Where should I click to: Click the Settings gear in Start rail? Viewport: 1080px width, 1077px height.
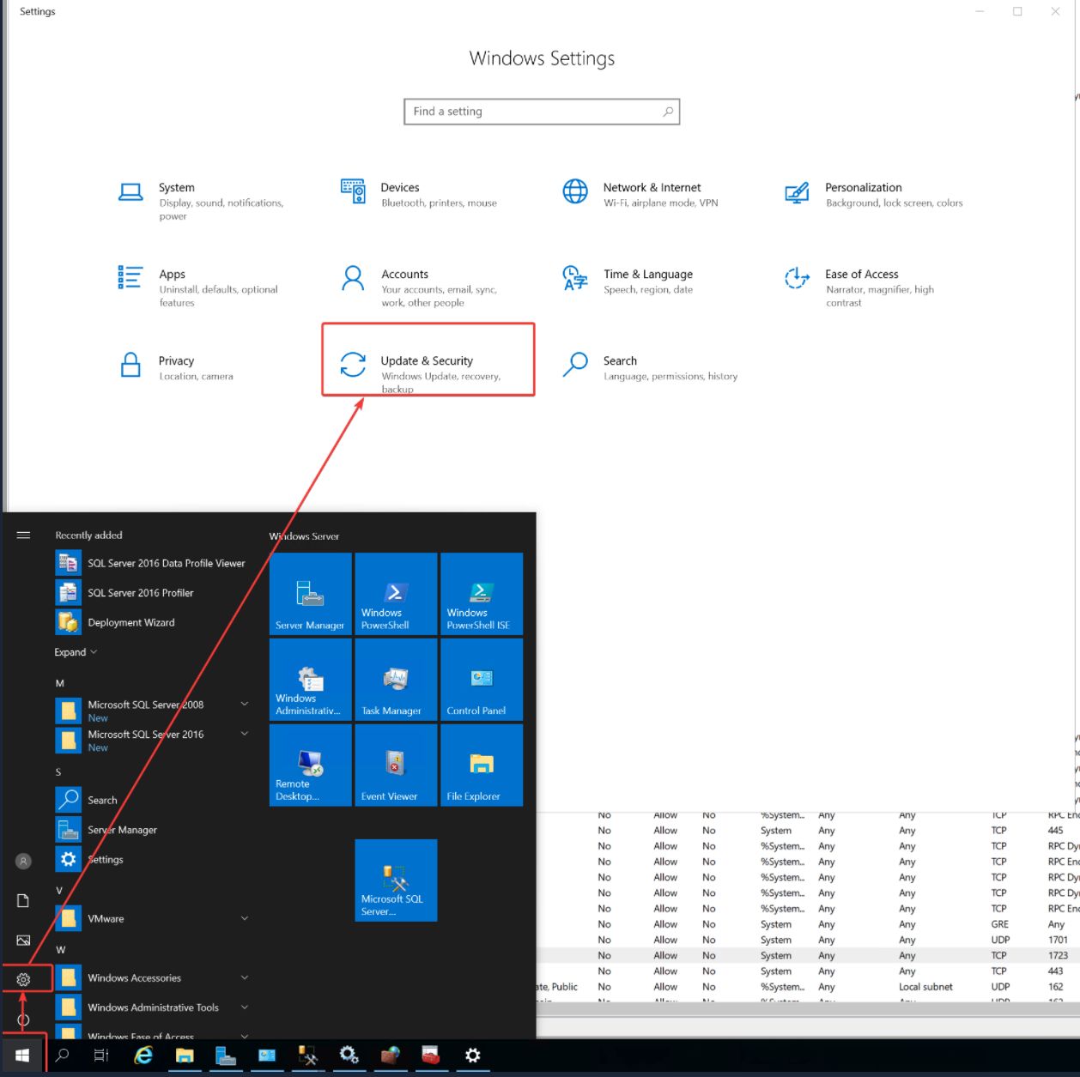point(23,979)
